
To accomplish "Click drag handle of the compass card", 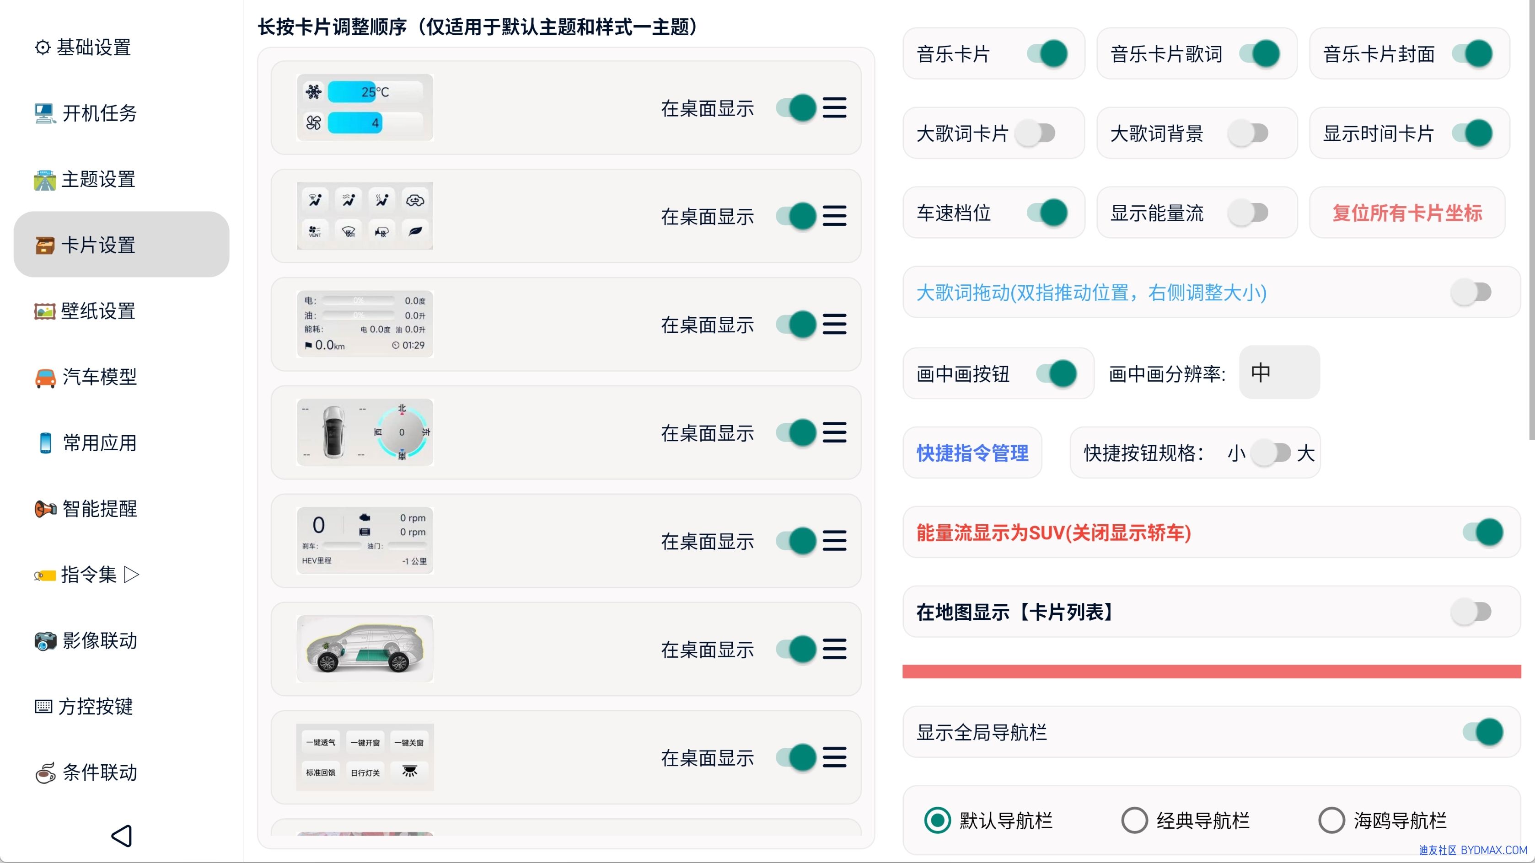I will point(834,432).
